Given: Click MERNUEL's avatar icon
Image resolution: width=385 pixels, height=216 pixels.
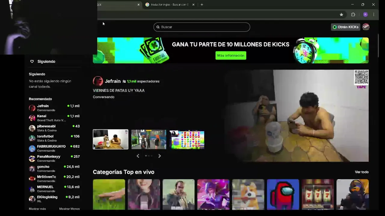Looking at the screenshot, I should pos(32,189).
